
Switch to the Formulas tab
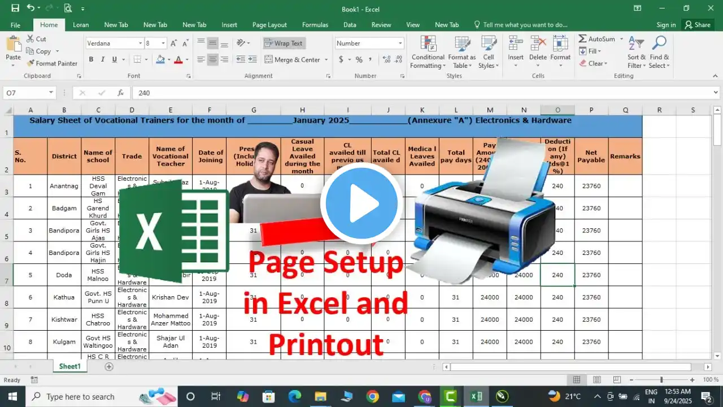(315, 25)
